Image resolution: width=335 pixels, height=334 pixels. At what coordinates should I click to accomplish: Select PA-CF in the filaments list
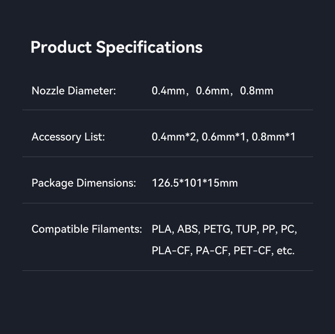click(x=212, y=251)
